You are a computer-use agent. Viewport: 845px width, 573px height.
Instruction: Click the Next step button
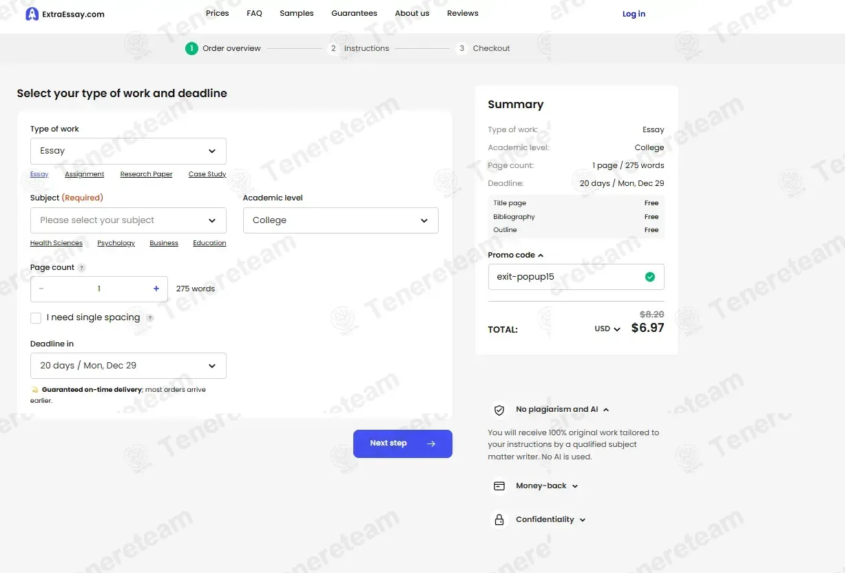tap(402, 444)
